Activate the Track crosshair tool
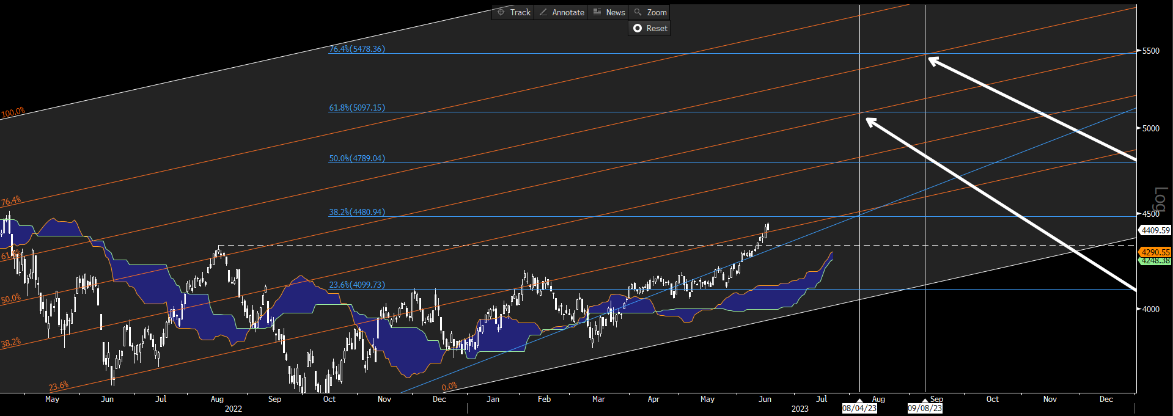The width and height of the screenshot is (1173, 416). pyautogui.click(x=513, y=12)
